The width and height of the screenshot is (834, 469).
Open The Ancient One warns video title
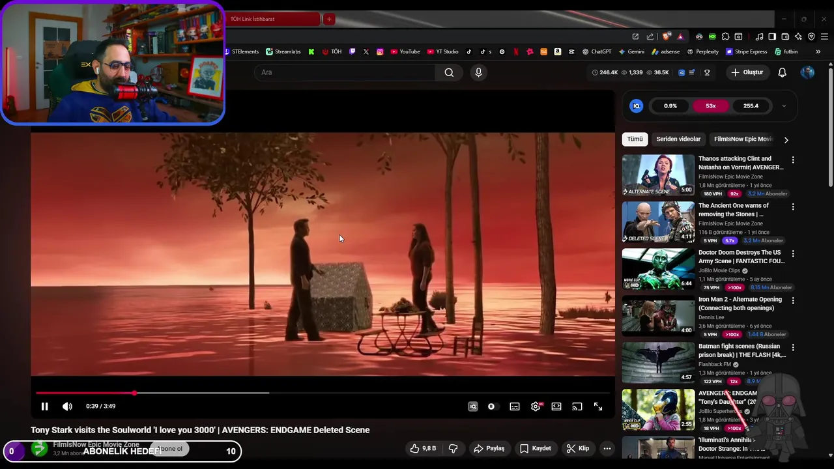(x=734, y=210)
